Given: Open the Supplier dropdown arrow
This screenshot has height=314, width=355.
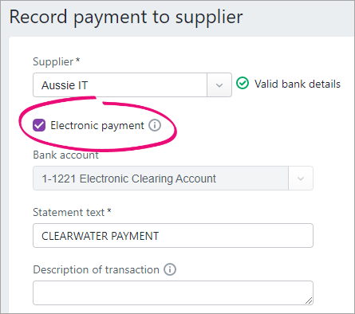Looking at the screenshot, I should [x=219, y=85].
